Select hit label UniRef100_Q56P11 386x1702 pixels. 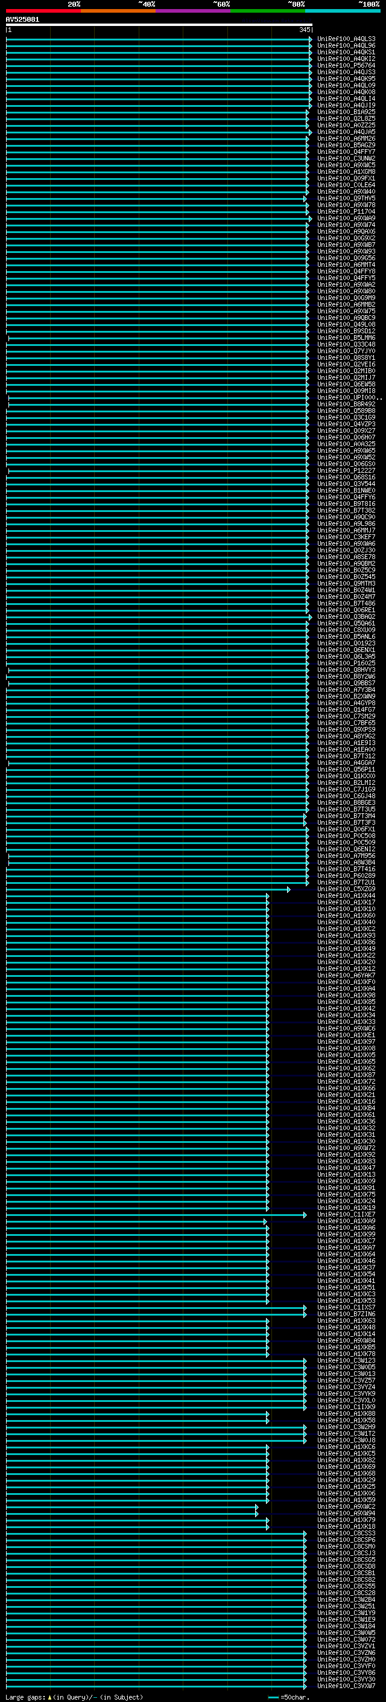pyautogui.click(x=346, y=769)
